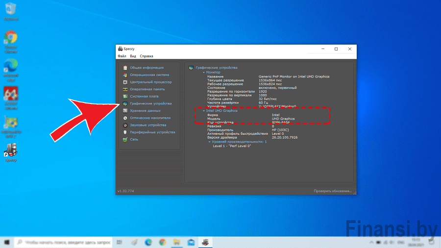
Task: Open the Windows Start menu
Action: (7, 242)
